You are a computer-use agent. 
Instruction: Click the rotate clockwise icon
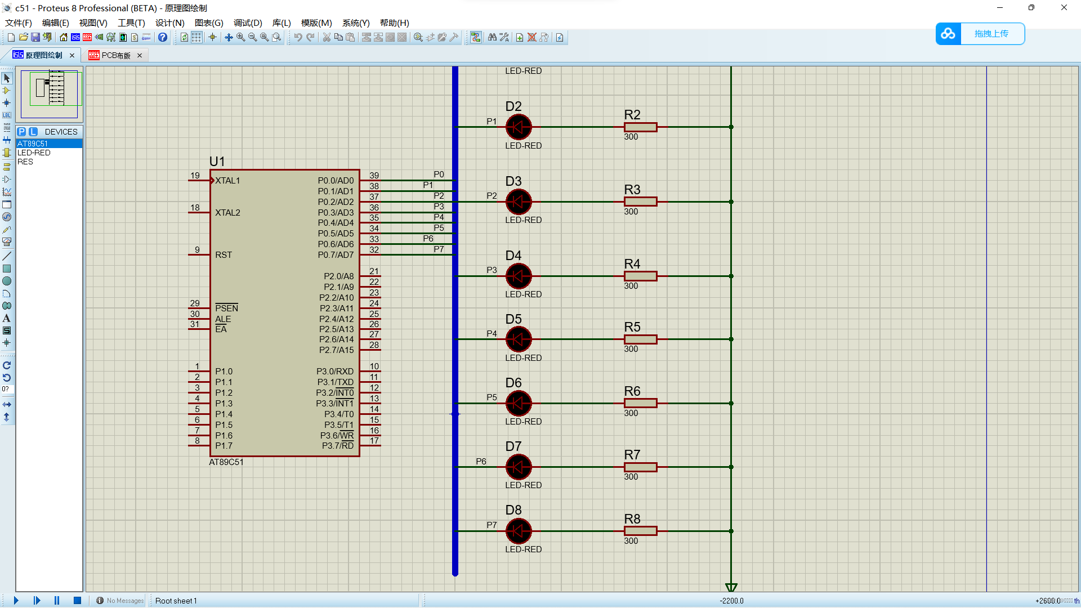point(7,365)
